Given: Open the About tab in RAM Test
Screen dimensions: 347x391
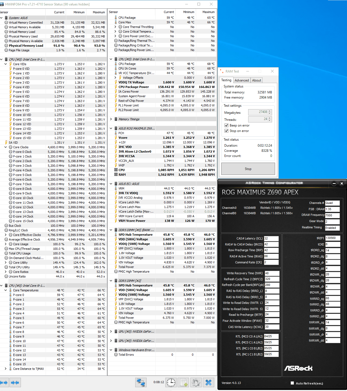Looking at the screenshot, I should tap(257, 80).
